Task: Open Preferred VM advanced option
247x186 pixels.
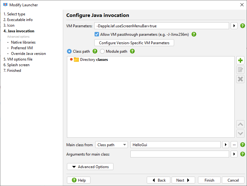Action: click(22, 48)
